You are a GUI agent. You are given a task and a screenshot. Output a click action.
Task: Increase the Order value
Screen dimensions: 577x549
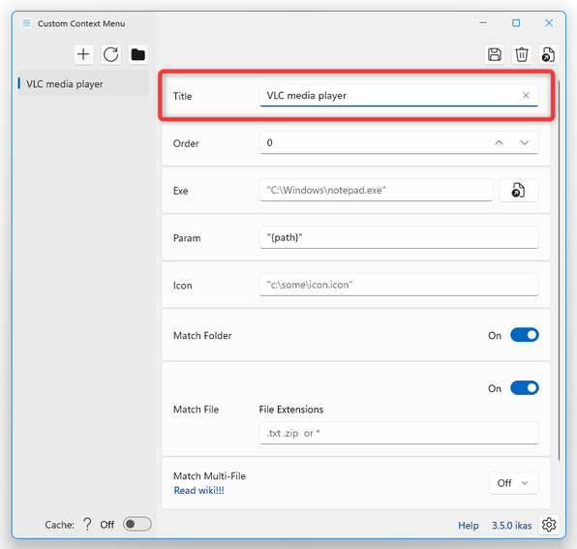(x=499, y=142)
